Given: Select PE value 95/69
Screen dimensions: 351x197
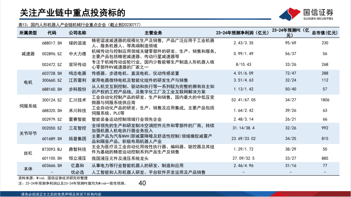Looking at the screenshot, I should 291,43.
